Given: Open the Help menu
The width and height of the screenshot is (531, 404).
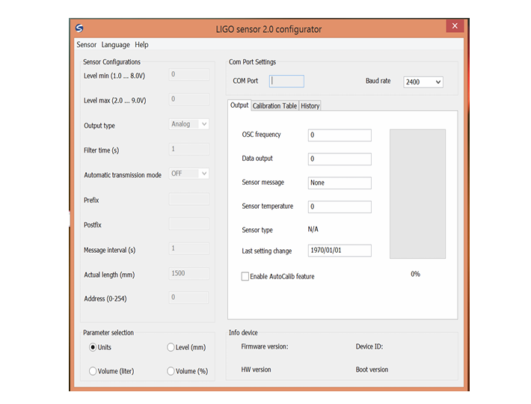Looking at the screenshot, I should click(141, 45).
